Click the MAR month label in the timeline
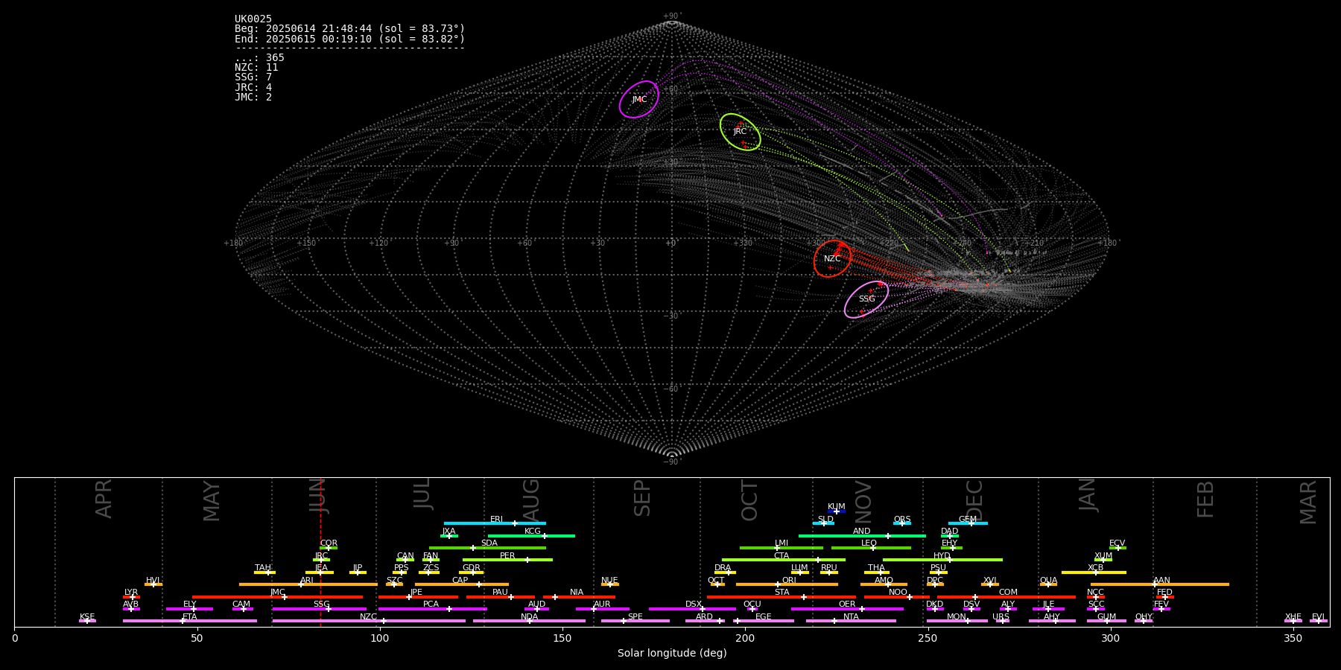Viewport: 1341px width, 670px height. click(1308, 502)
